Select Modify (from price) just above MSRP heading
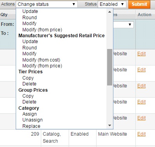The image size is (155, 147). click(42, 30)
